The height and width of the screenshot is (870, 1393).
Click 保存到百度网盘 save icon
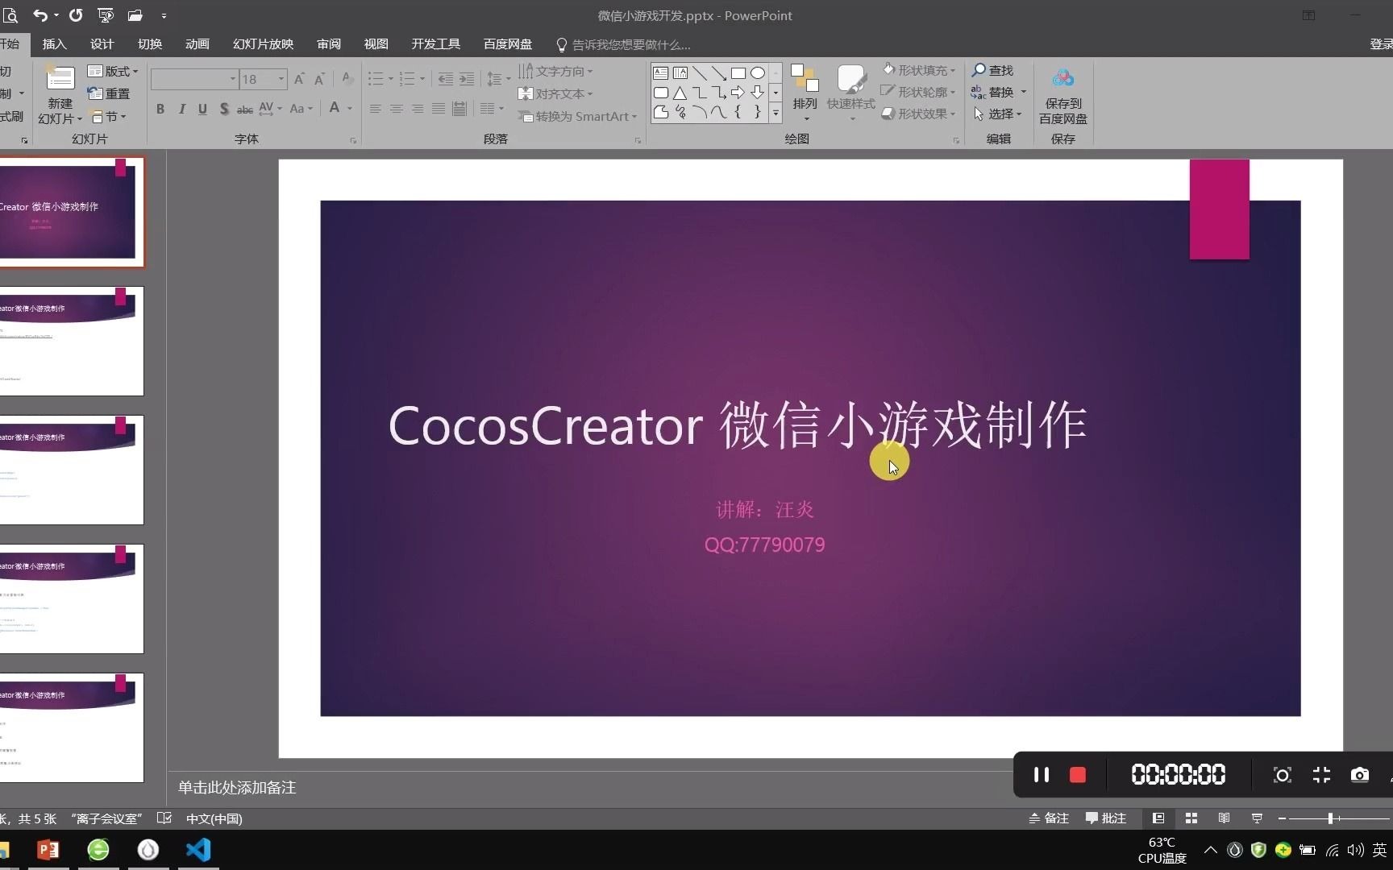coord(1062,93)
